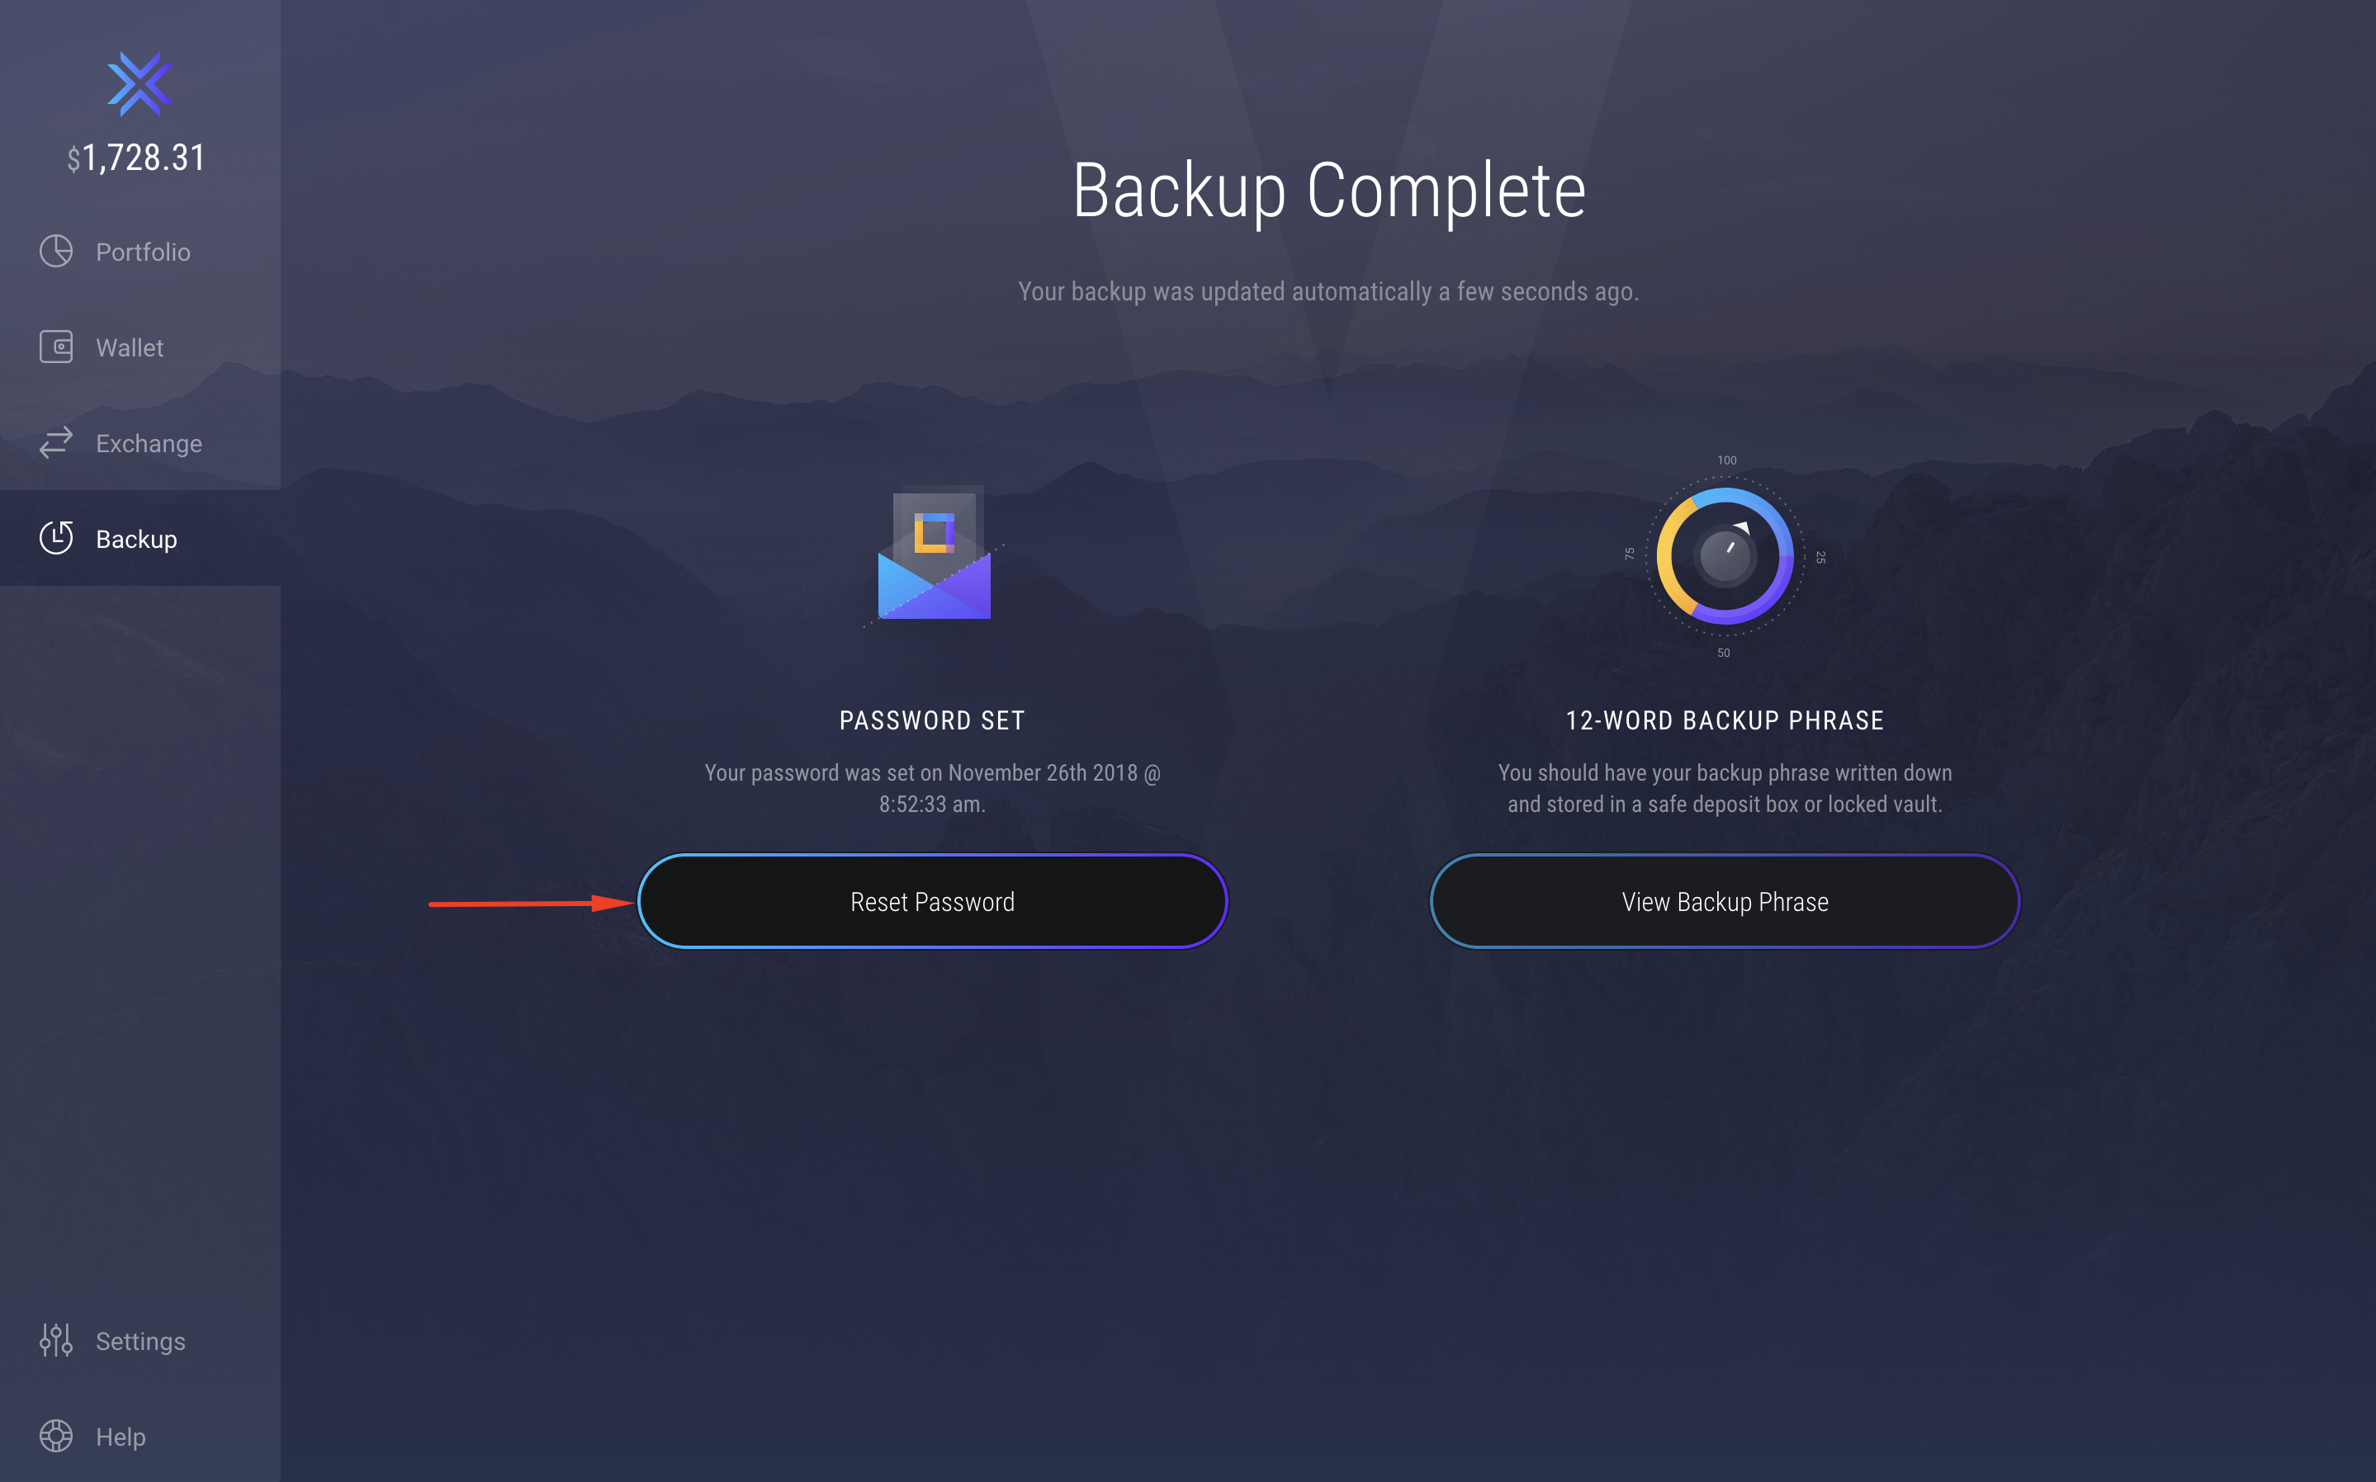Click the Exodus logo icon
This screenshot has width=2376, height=1482.
point(140,84)
